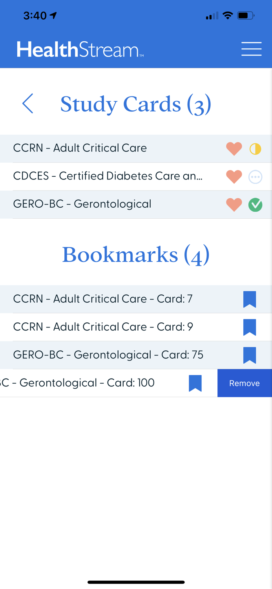
Task: Unfavorite the CCRN - Adult Critical Care study card
Action: point(234,148)
